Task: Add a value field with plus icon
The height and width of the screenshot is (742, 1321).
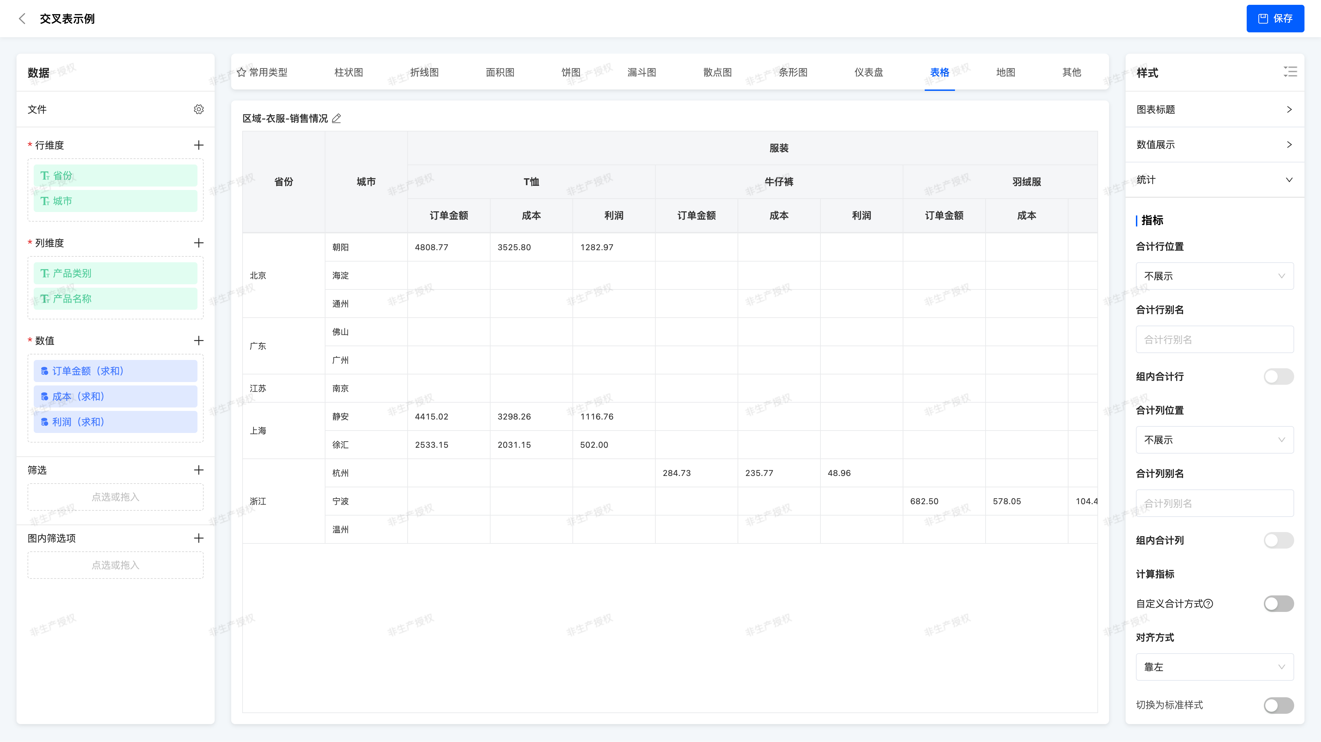Action: click(x=198, y=341)
